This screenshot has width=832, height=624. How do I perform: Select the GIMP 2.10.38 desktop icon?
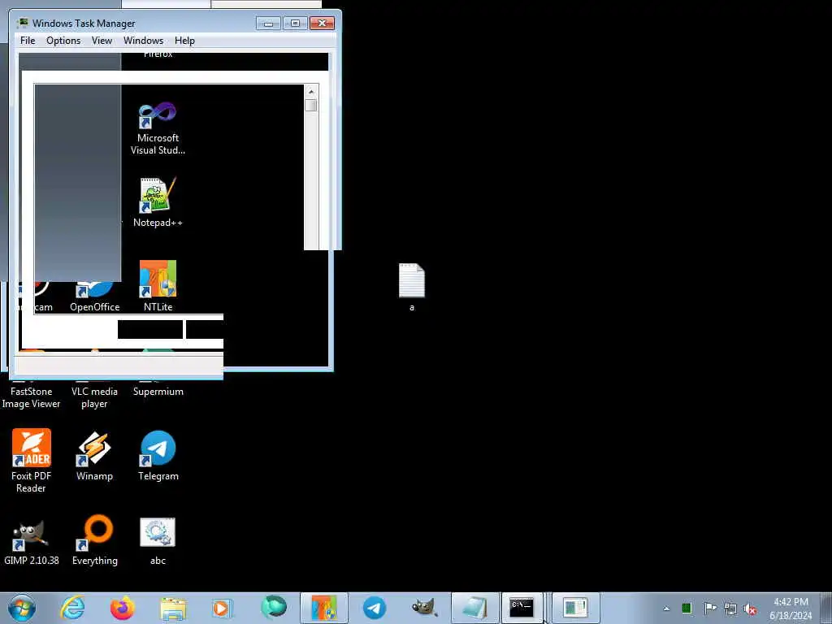coord(32,535)
